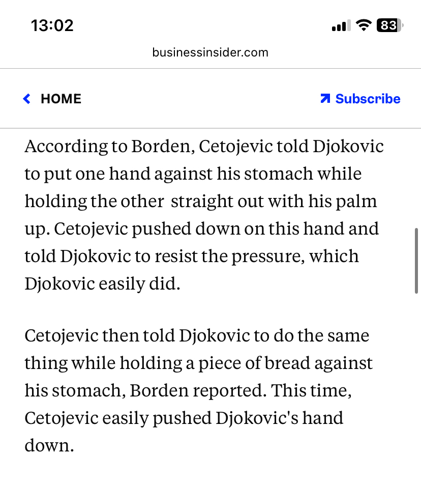Tap the phrase "straight out with his palm"
Viewport: 421px width, 483px height.
click(274, 202)
